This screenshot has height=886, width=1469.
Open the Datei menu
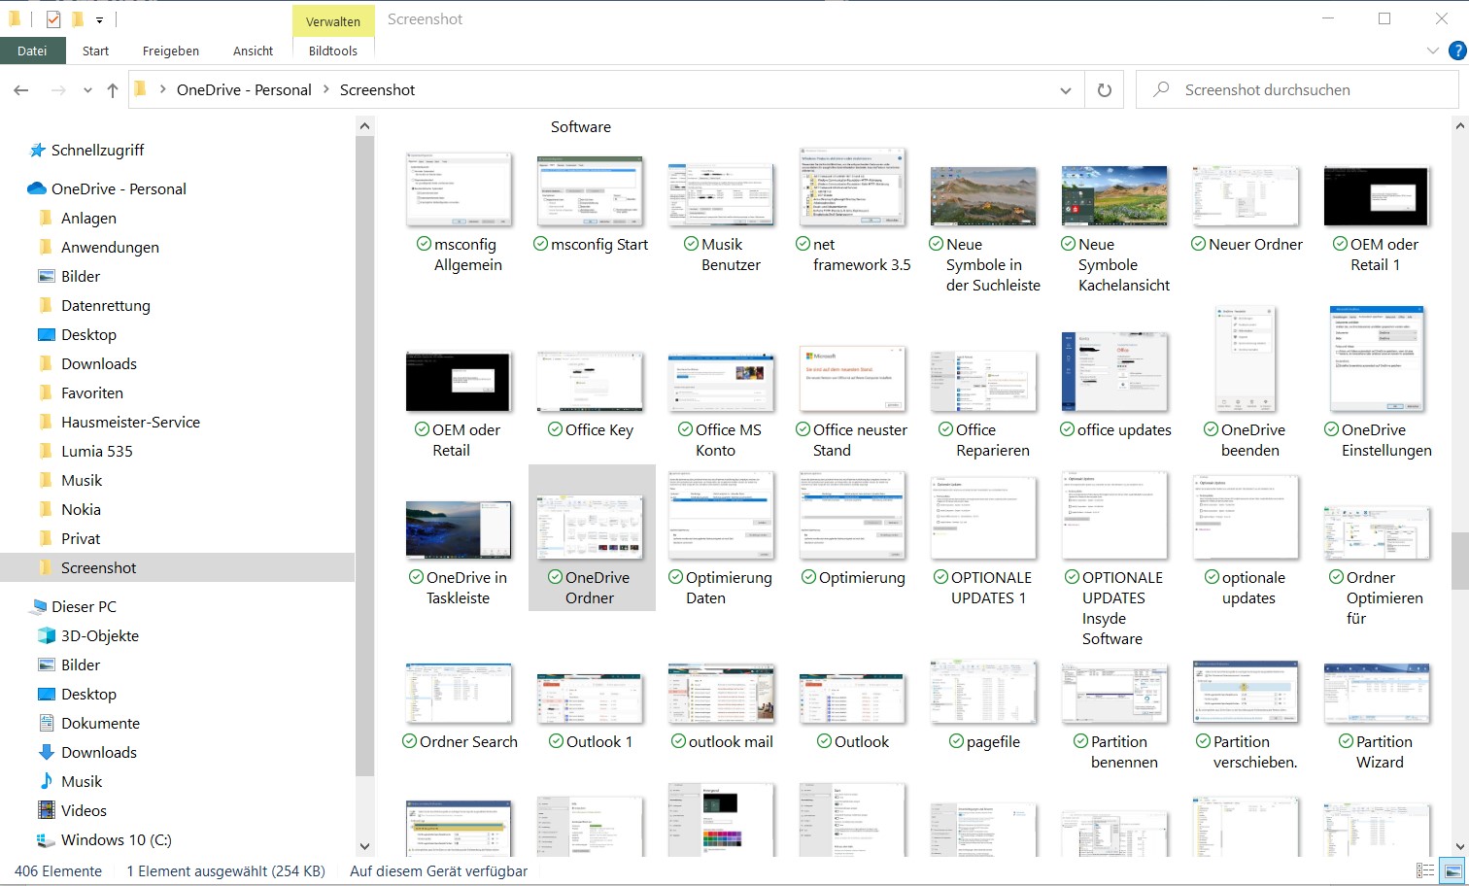tap(32, 51)
